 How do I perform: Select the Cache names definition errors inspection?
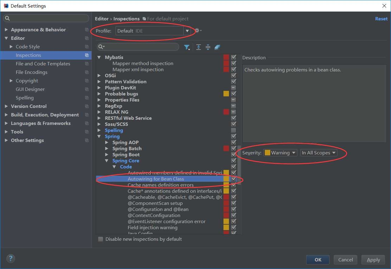tap(161, 185)
